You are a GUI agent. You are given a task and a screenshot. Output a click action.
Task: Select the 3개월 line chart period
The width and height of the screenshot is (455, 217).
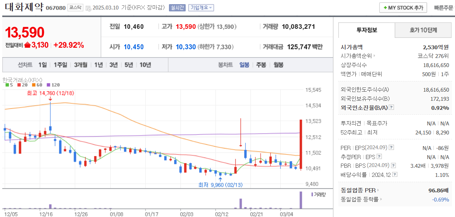[x=81, y=65]
